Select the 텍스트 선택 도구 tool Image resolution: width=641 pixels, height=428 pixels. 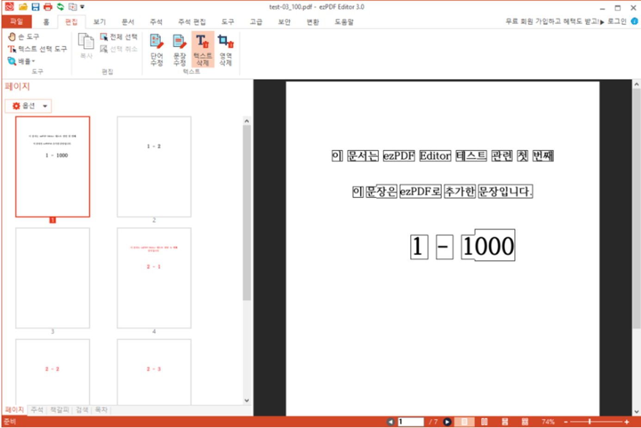(x=37, y=49)
